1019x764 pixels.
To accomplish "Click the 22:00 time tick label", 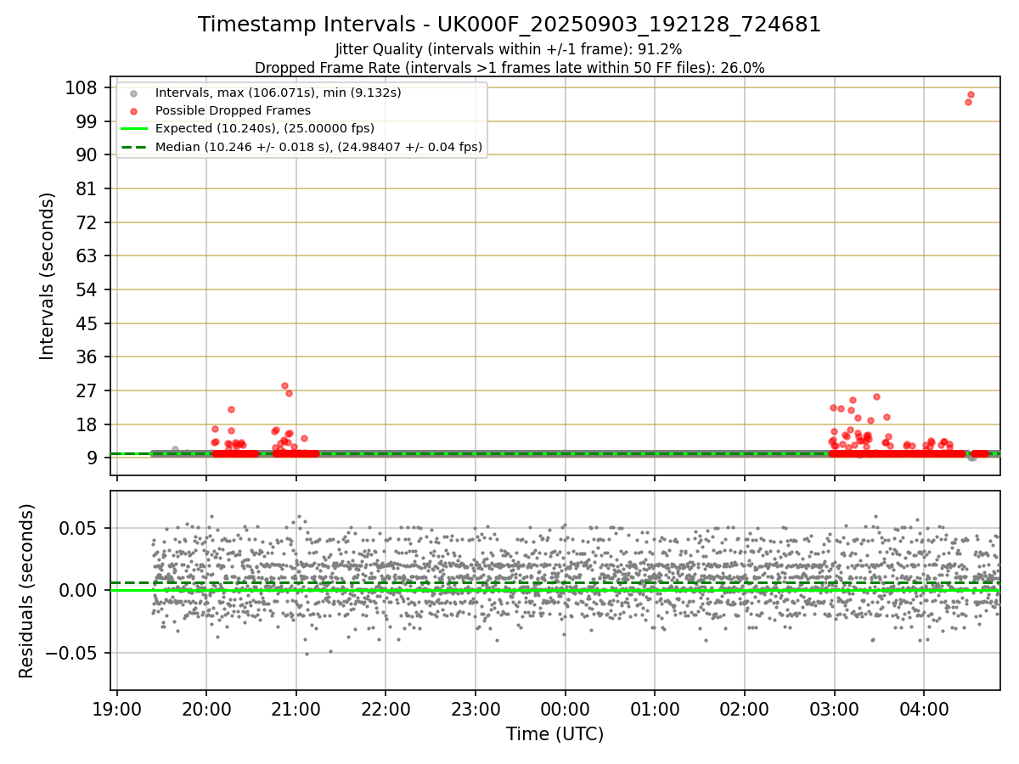I will (x=386, y=708).
